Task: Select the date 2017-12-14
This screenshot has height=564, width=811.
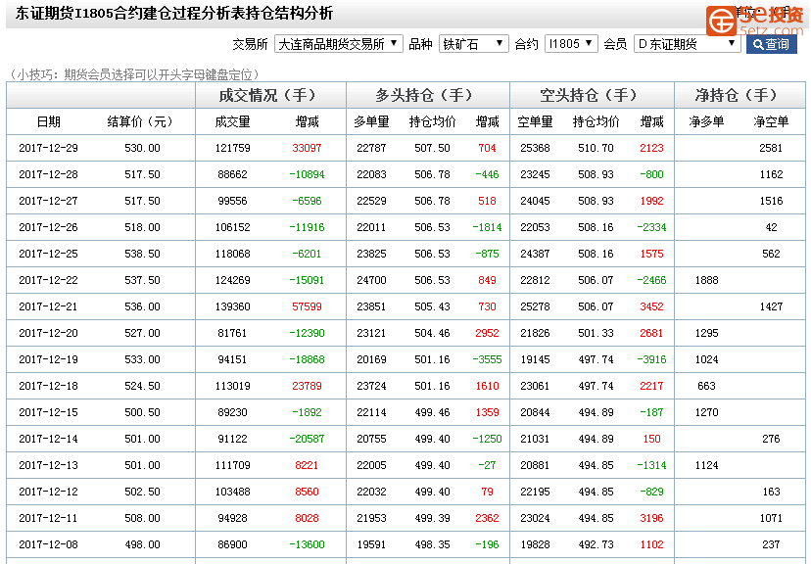Action: pos(49,439)
